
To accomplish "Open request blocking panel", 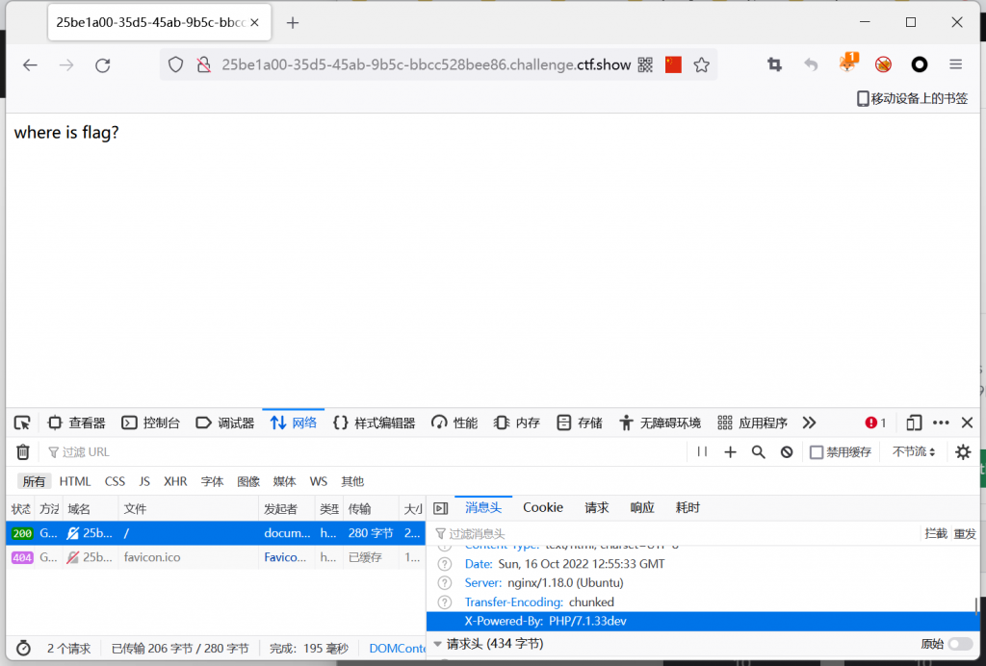I will (787, 451).
